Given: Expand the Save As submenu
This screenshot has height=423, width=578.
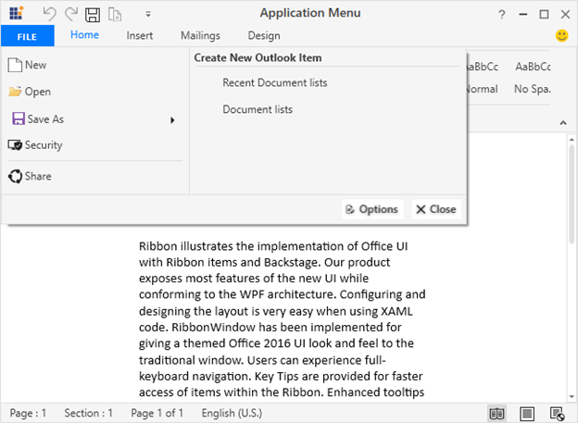Looking at the screenshot, I should [172, 119].
